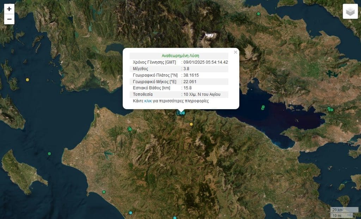Open the map layers selector
This screenshot has height=219, width=361.
(x=350, y=12)
